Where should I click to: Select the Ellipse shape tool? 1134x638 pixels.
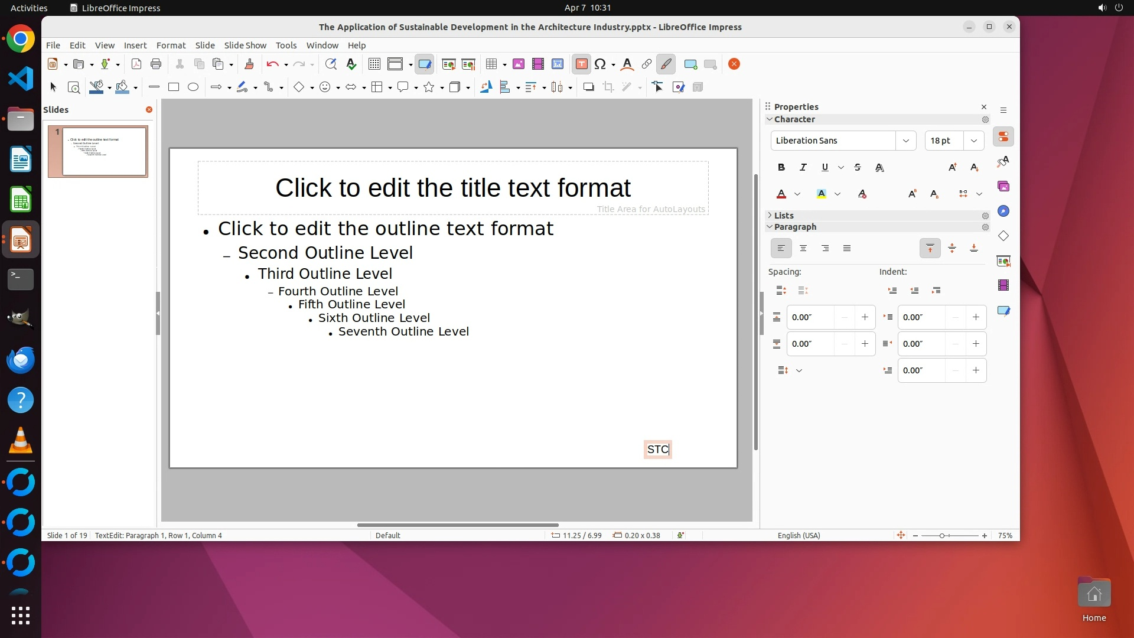coord(193,87)
